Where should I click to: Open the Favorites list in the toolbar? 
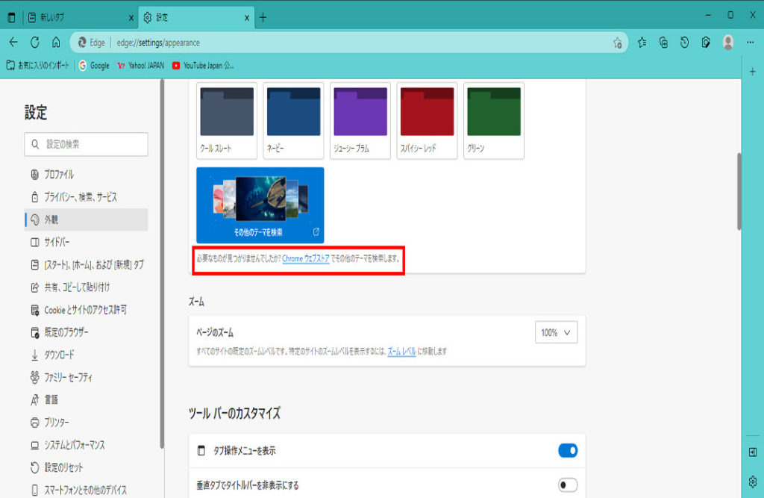pos(642,43)
